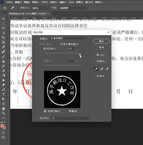Open the 图像 menu

[27, 2]
